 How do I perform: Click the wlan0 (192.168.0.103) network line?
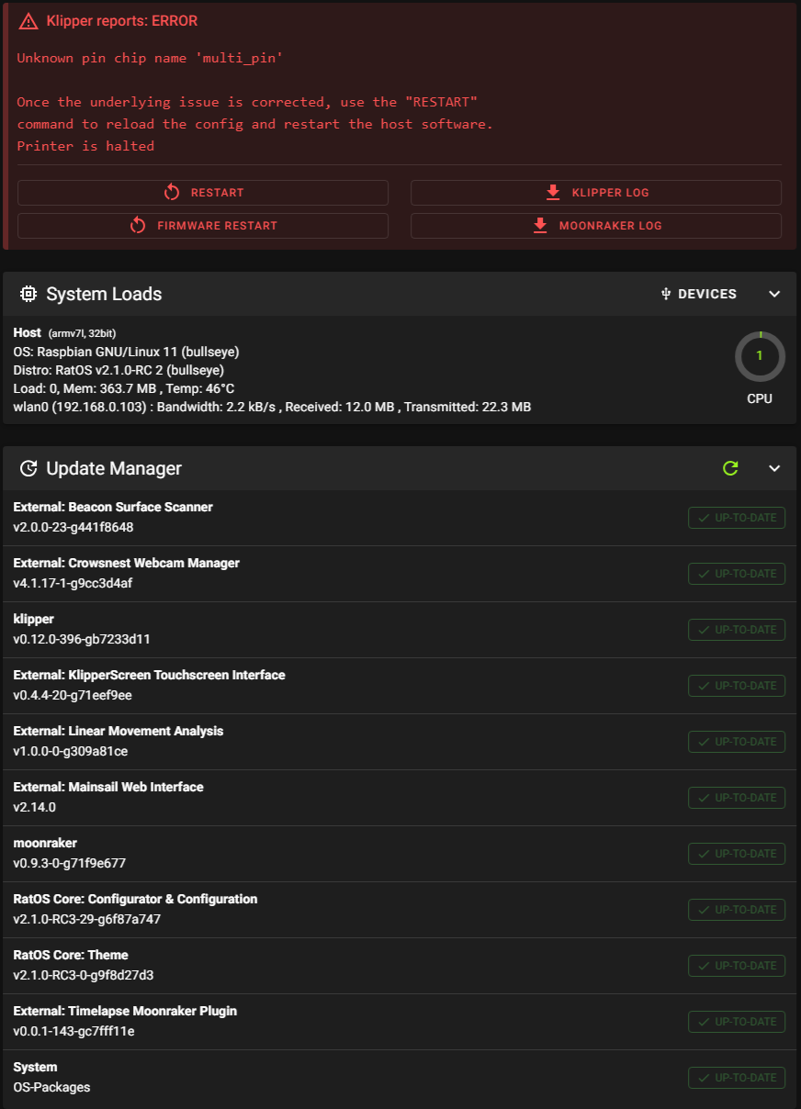point(272,407)
